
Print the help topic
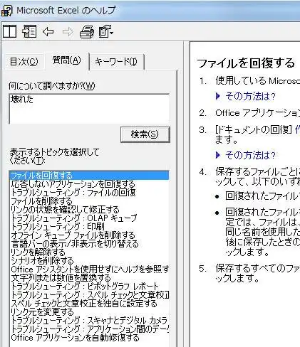87,31
